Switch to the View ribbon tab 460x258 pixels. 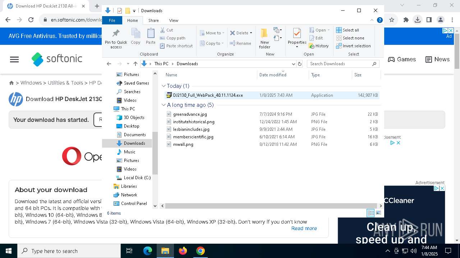click(x=174, y=20)
